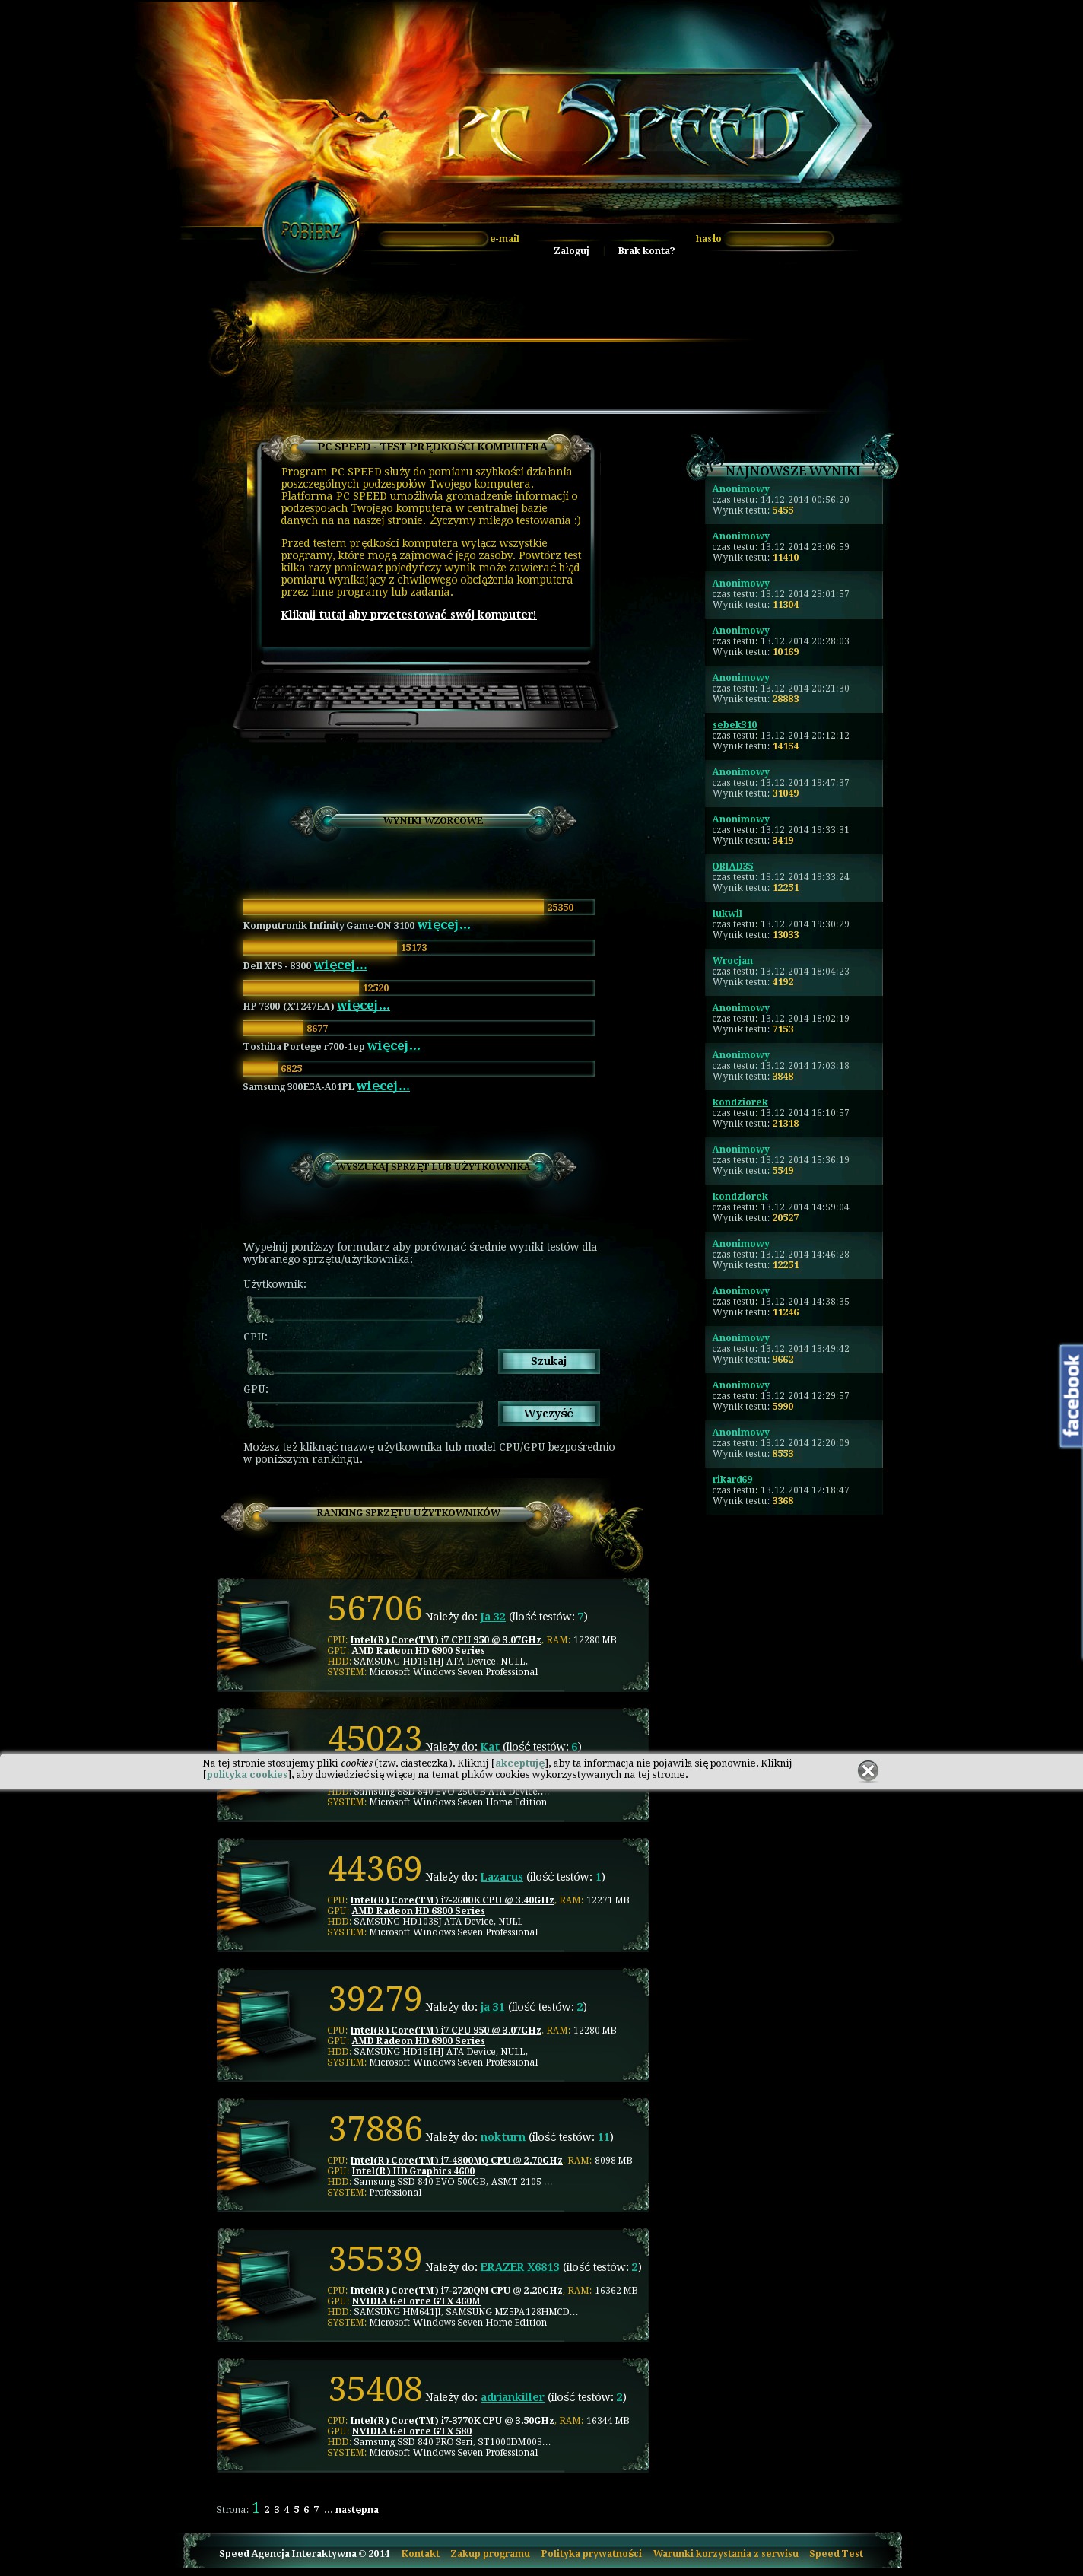Open więcej for HP 7300 (XT247EA)
This screenshot has height=2576, width=1083.
[363, 1005]
